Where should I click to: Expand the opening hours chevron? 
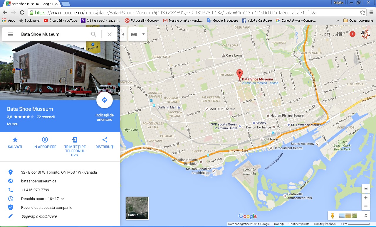63,199
